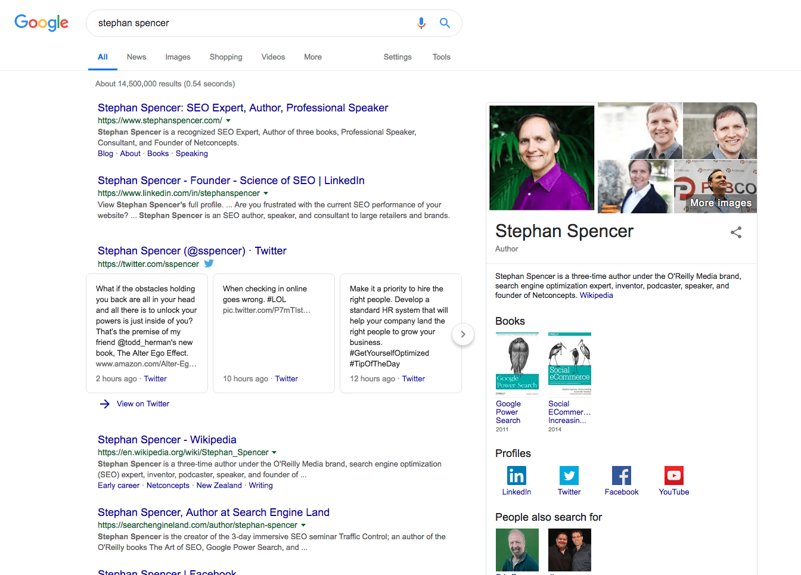Expand options for stephanspencer.com result URL
This screenshot has height=575, width=801.
(x=228, y=120)
